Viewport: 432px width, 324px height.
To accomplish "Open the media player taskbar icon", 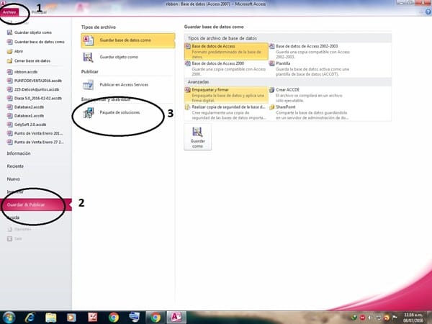I will [71, 318].
